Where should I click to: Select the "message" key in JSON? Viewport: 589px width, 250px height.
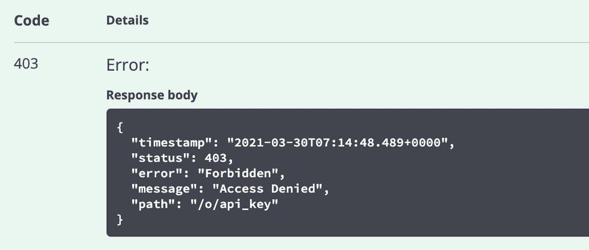pos(165,188)
